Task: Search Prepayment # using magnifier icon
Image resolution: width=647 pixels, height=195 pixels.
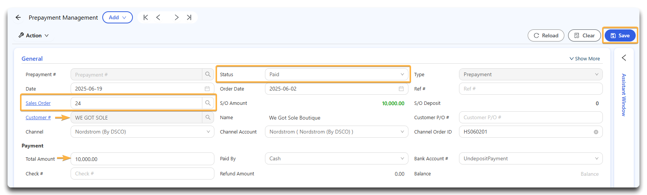Action: (208, 74)
